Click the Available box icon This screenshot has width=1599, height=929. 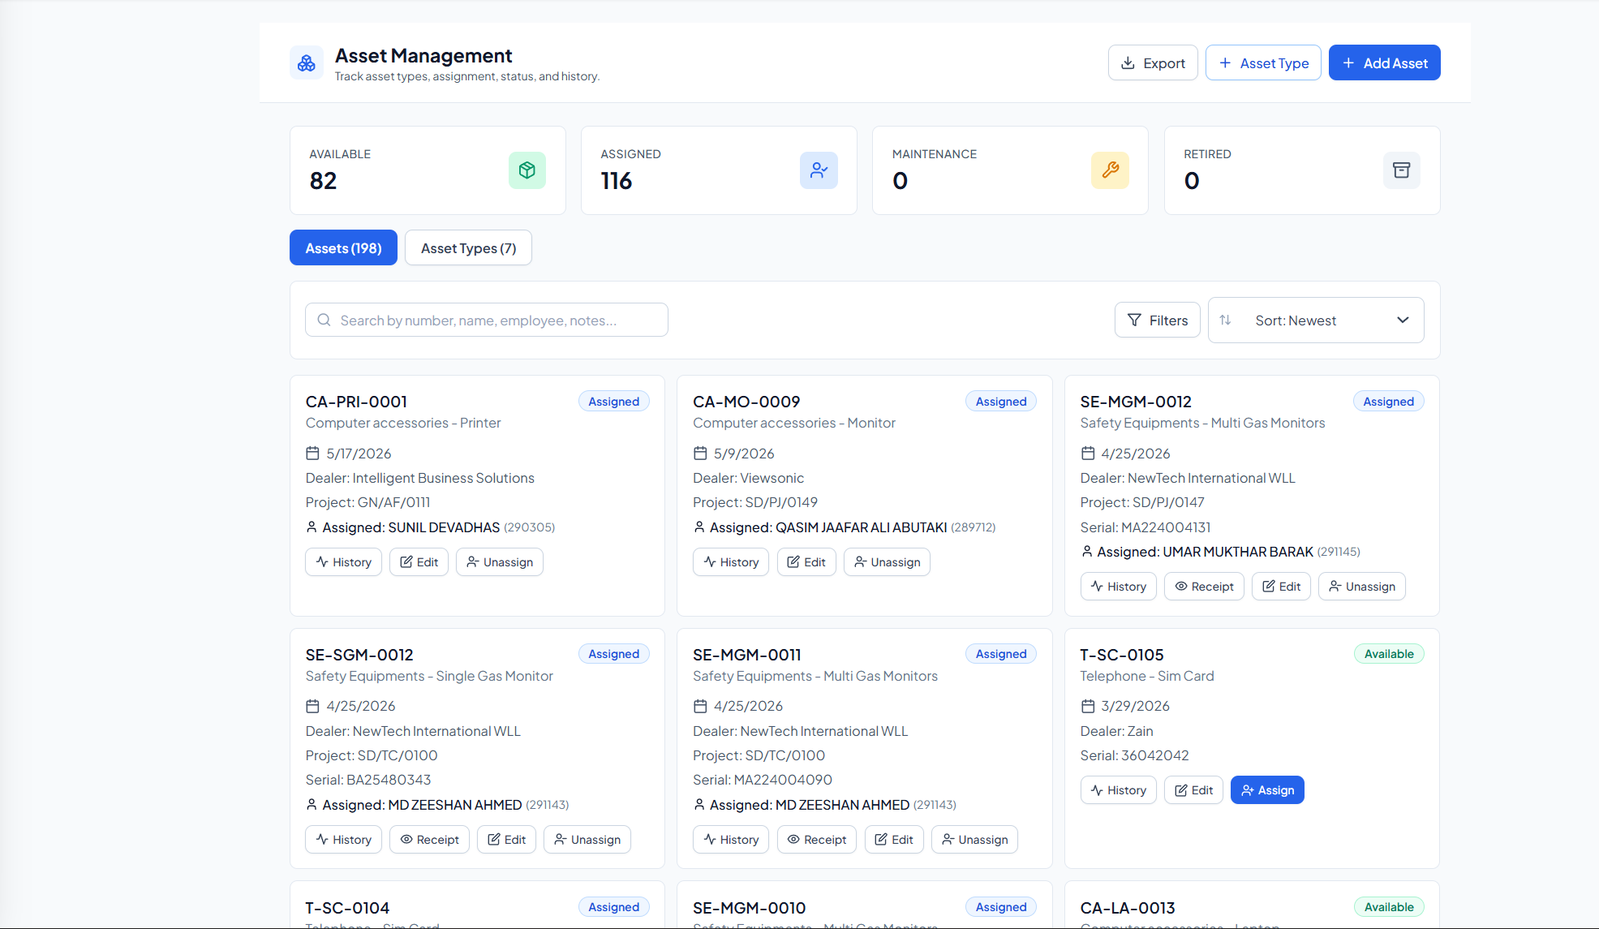tap(527, 170)
